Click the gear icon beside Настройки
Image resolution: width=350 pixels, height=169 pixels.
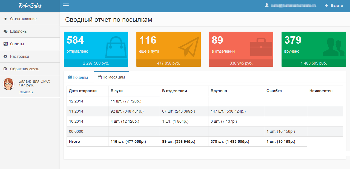point(5,57)
